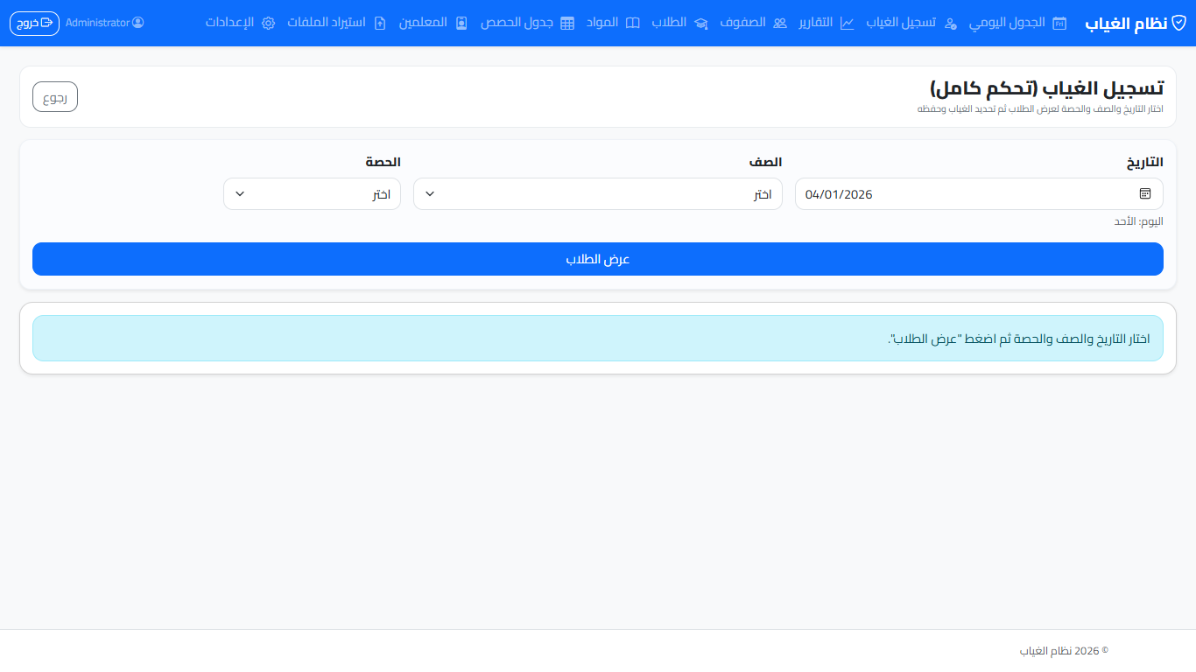Open the الصف class dropdown
1196x672 pixels.
tap(598, 193)
